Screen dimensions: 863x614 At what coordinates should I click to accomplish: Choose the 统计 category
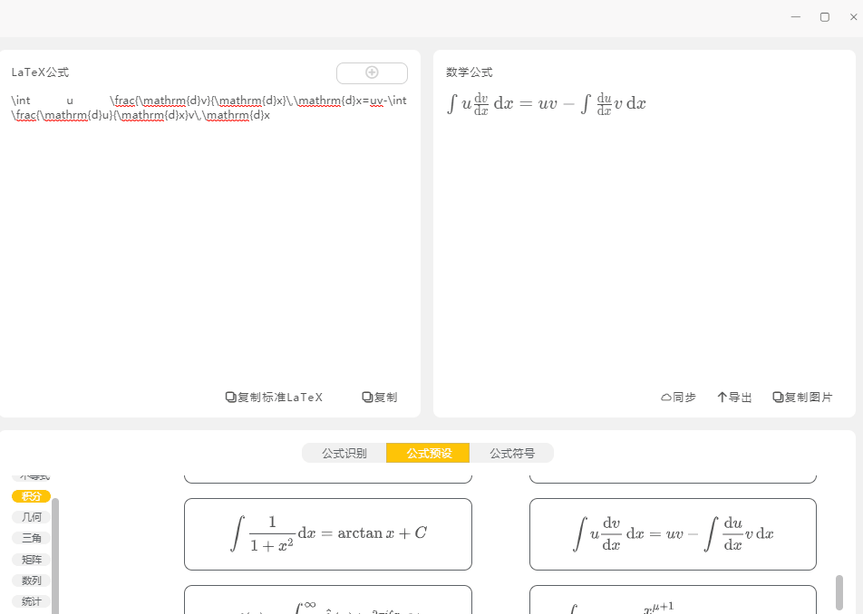(32, 601)
